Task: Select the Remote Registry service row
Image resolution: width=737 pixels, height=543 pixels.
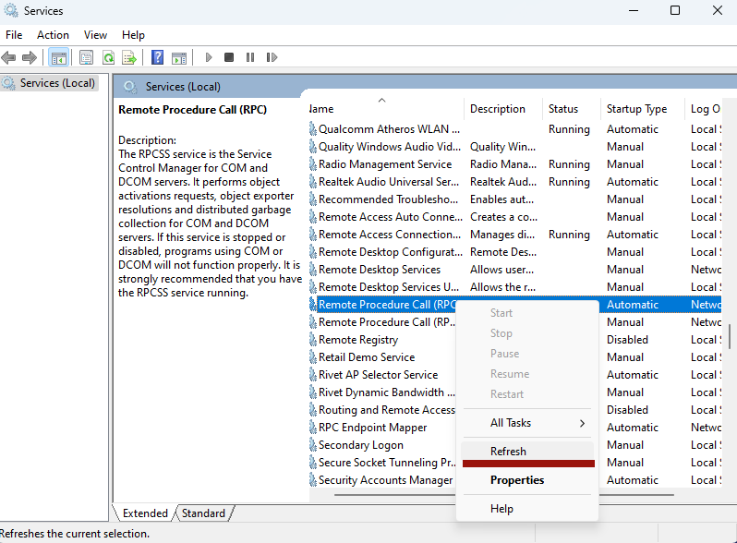Action: tap(358, 340)
